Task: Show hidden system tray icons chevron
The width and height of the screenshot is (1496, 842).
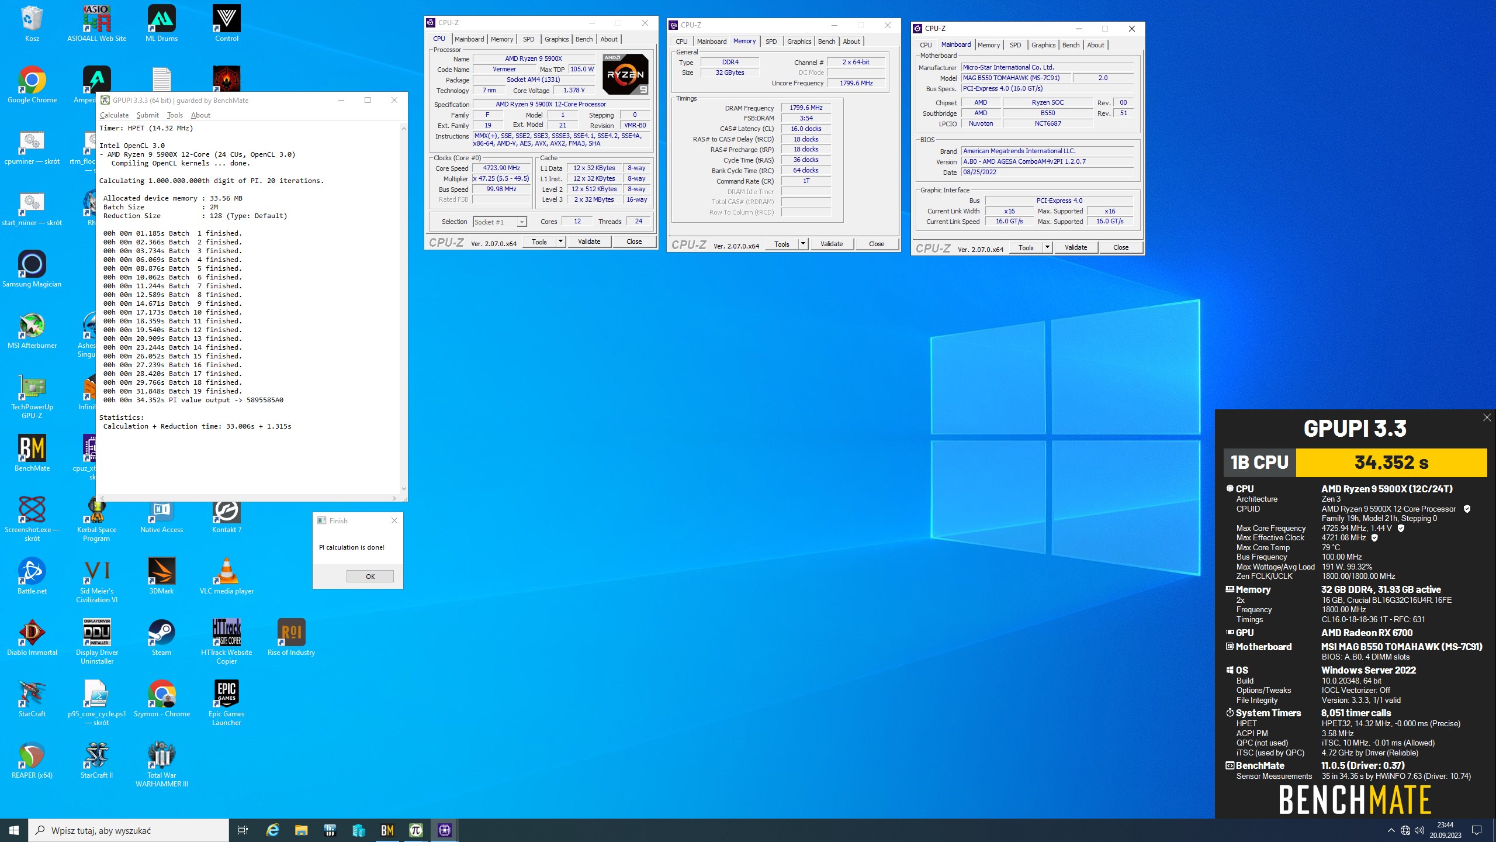Action: coord(1391,830)
